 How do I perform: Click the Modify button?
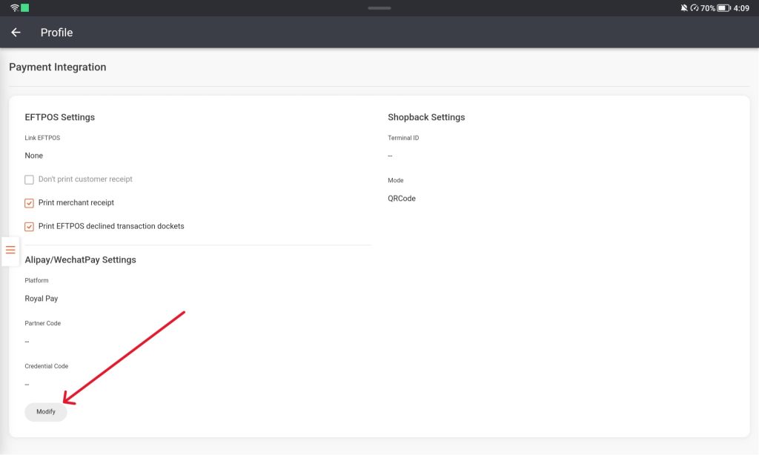point(46,412)
